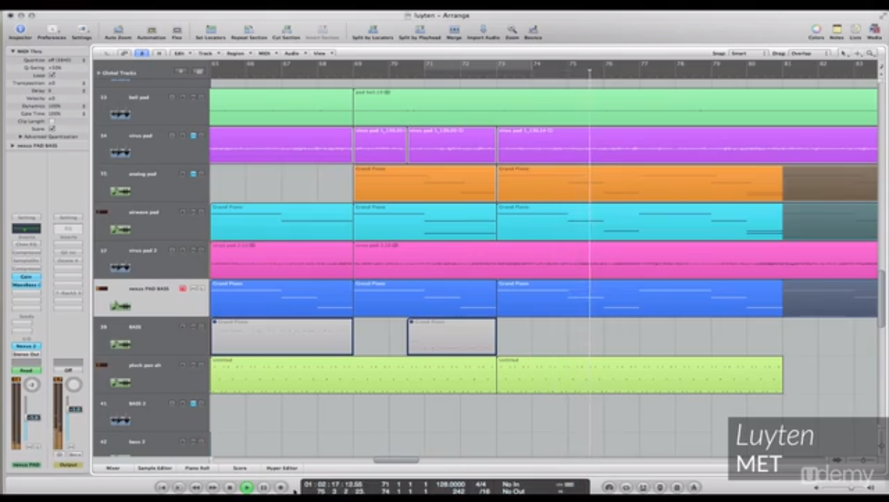
Task: Open the Mixer tab
Action: click(x=113, y=468)
